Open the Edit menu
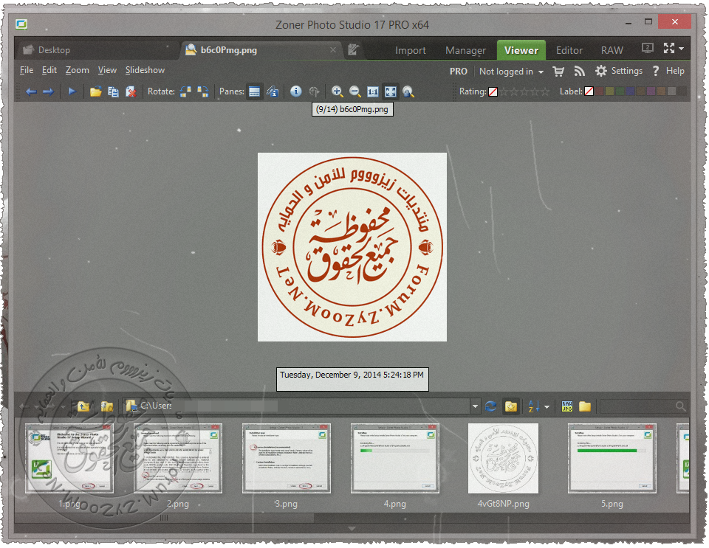The height and width of the screenshot is (548, 709). (49, 70)
